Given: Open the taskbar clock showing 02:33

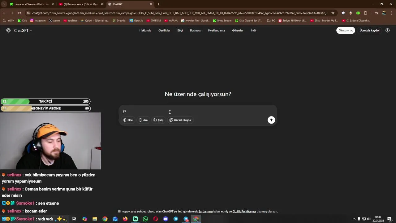Looking at the screenshot, I should 378,219.
